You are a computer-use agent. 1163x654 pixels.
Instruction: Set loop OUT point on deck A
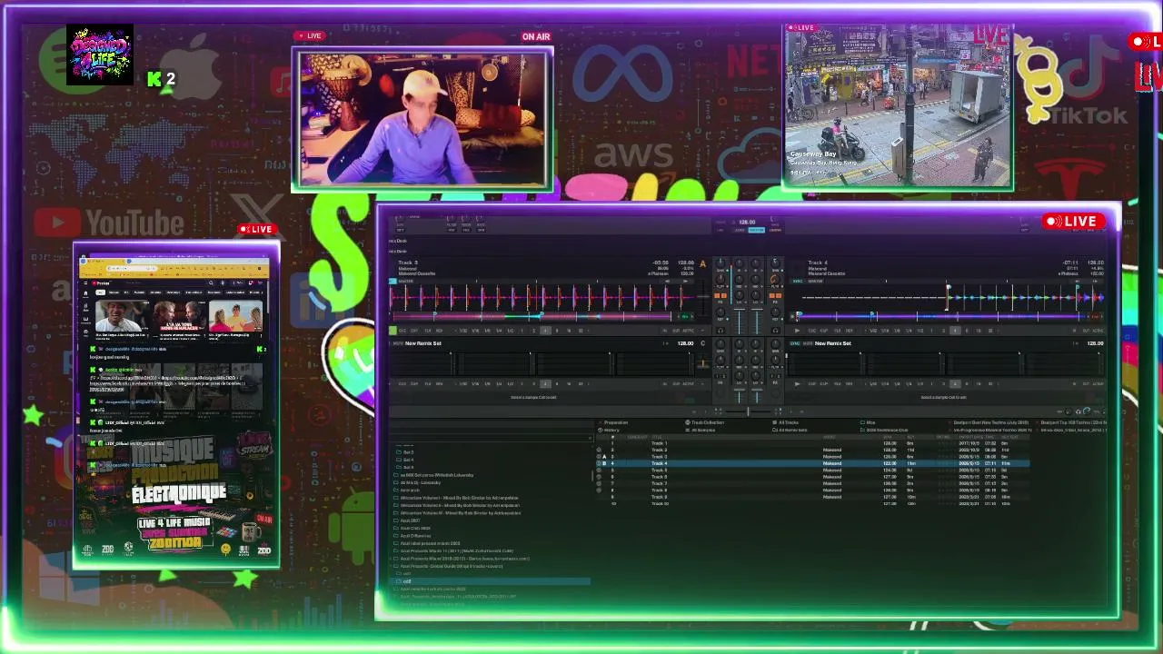(x=677, y=331)
